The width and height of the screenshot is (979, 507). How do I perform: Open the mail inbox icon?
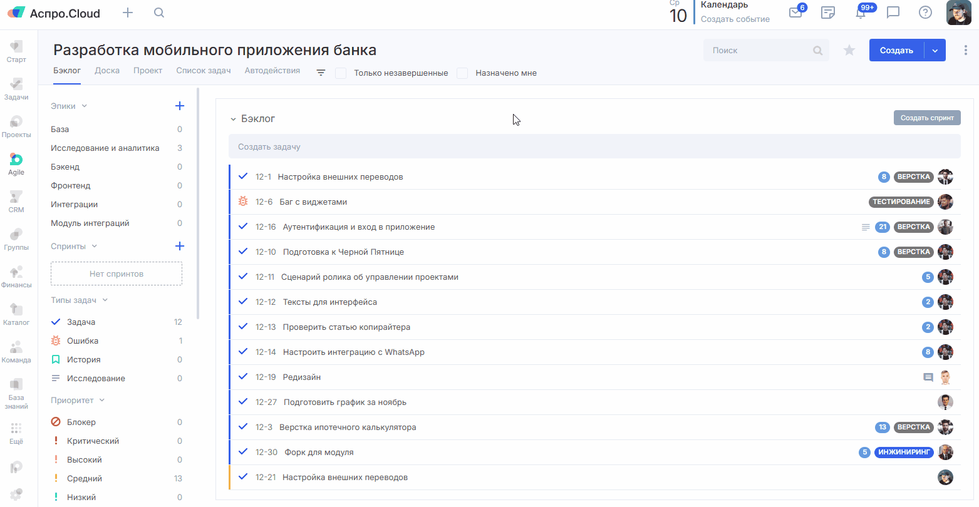(x=795, y=13)
